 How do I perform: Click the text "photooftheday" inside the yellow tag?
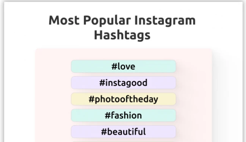pos(127,99)
